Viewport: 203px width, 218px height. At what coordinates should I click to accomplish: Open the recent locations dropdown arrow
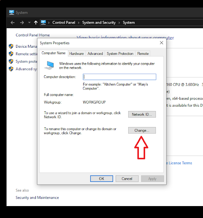coord(29,22)
